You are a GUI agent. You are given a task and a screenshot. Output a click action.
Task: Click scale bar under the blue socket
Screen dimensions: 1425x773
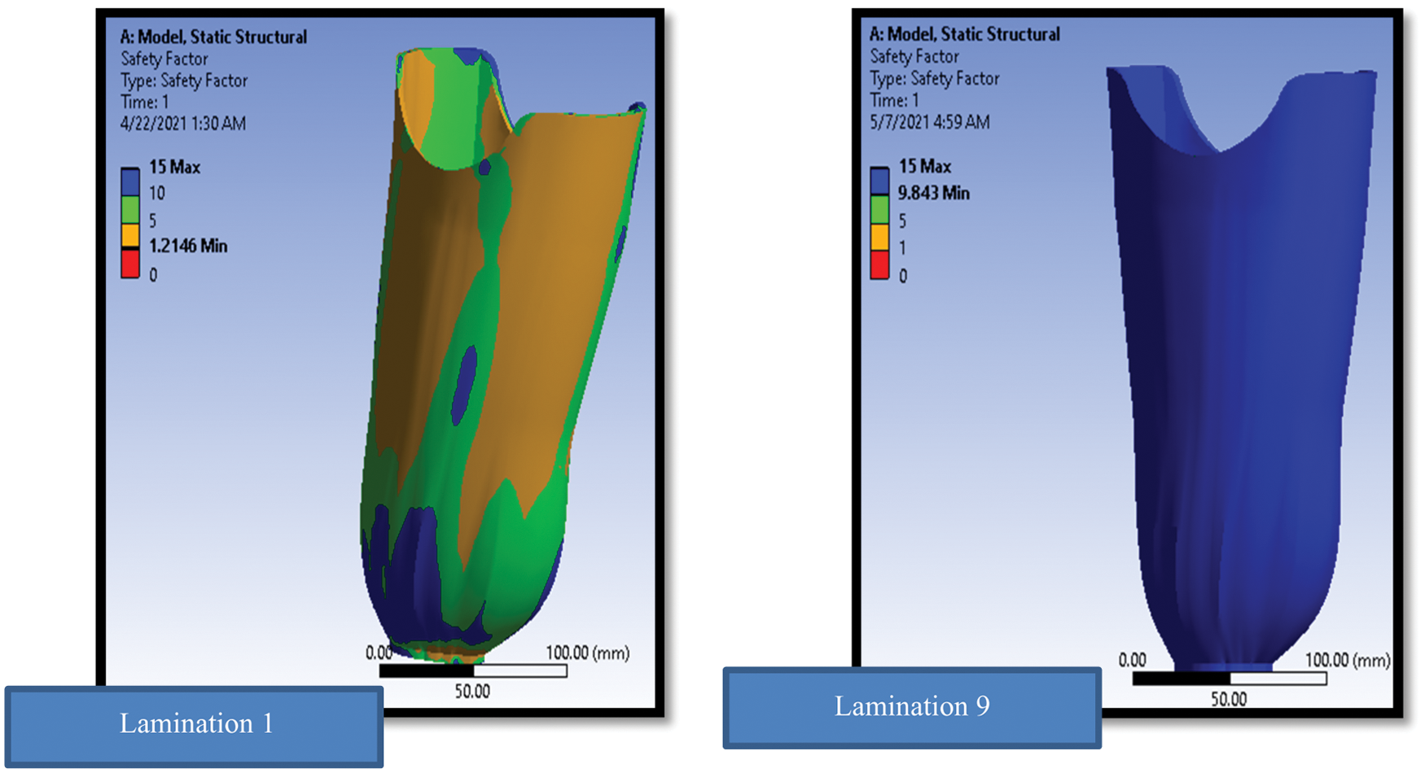pos(1229,679)
